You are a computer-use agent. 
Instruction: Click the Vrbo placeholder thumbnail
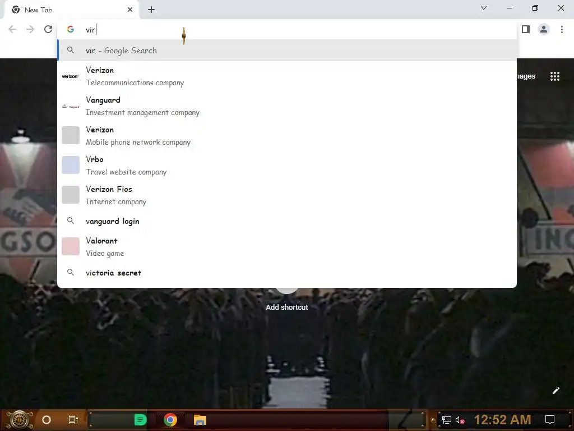coord(70,165)
